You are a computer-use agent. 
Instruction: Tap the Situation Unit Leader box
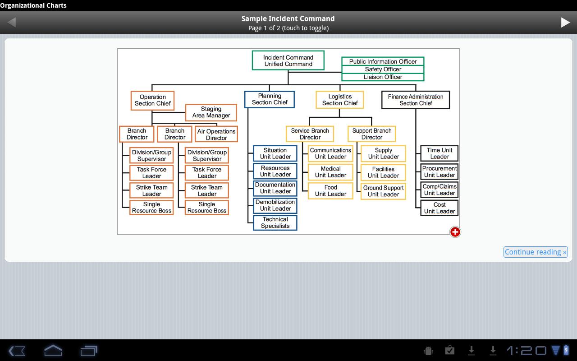(x=275, y=153)
